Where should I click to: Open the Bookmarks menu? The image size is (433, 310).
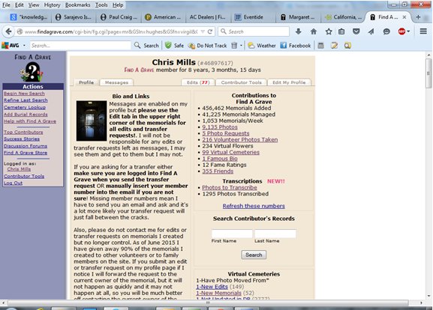click(77, 5)
